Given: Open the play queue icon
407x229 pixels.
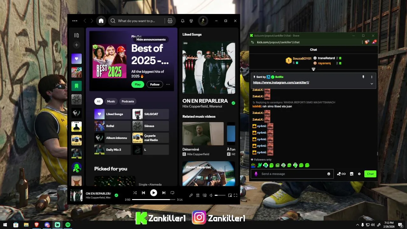Looking at the screenshot, I should pyautogui.click(x=198, y=195).
